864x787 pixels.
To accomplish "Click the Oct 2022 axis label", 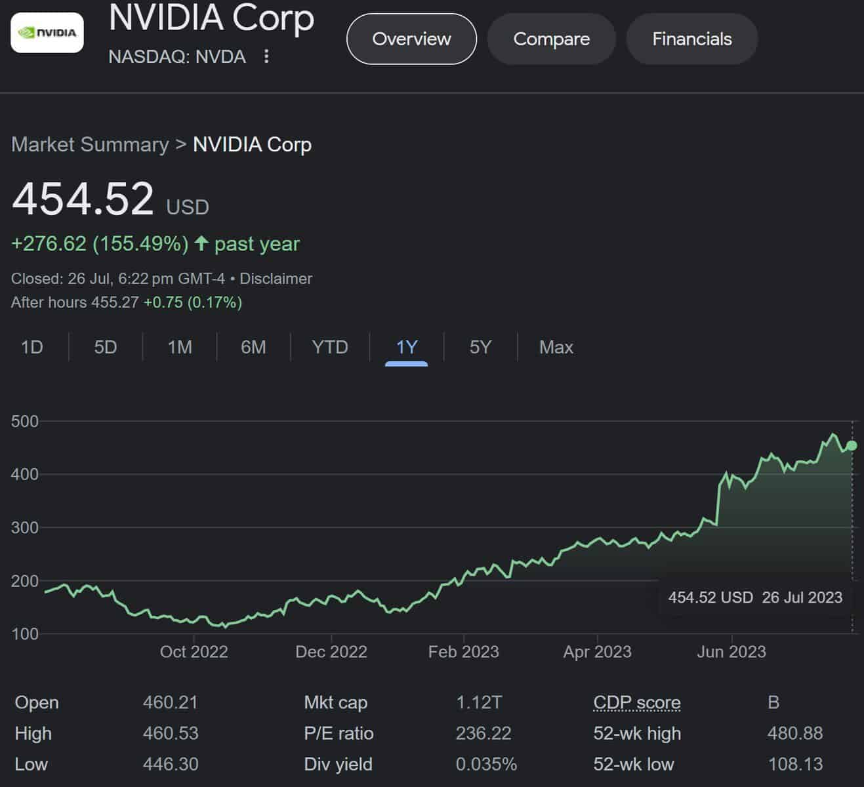I will tap(194, 652).
